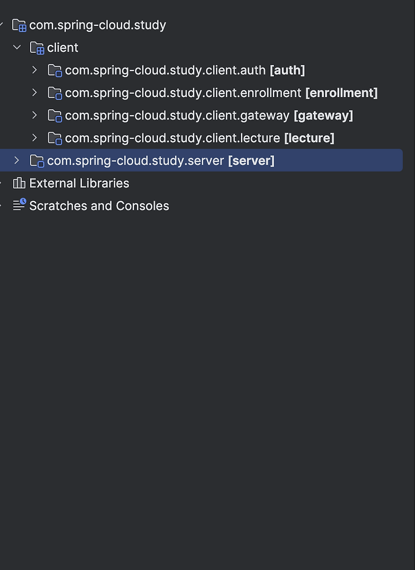
Task: Expand the study.server module chevron
Action: [17, 161]
